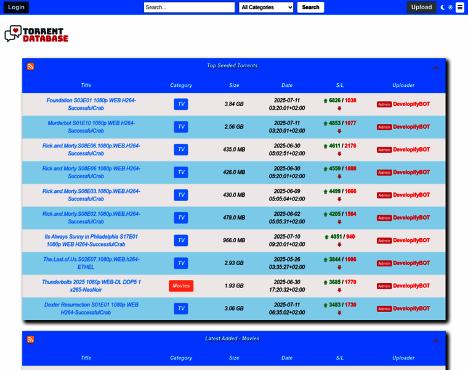Open the hamburger menu
This screenshot has height=370, width=468.
[x=460, y=7]
